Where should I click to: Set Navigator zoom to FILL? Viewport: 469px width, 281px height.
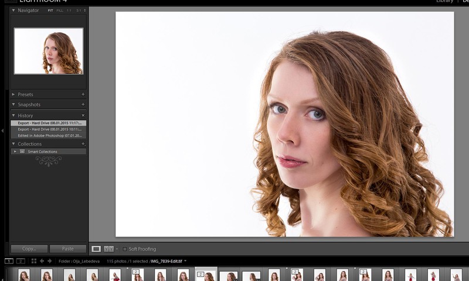pos(60,11)
